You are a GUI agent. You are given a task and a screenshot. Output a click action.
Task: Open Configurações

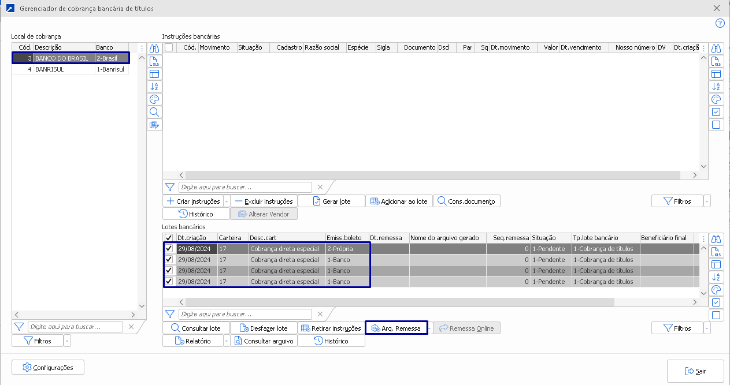click(x=48, y=368)
